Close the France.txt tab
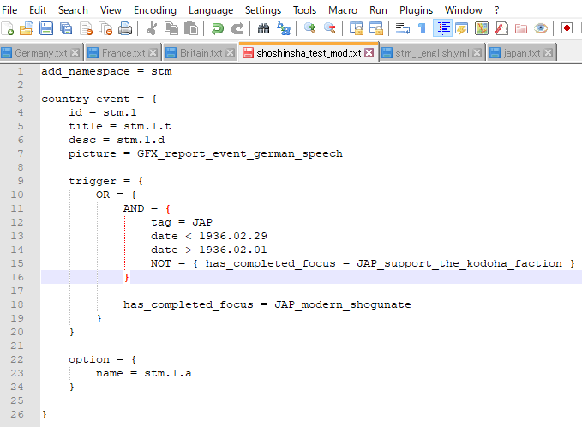Viewport: 582px width, 427px height. click(153, 53)
